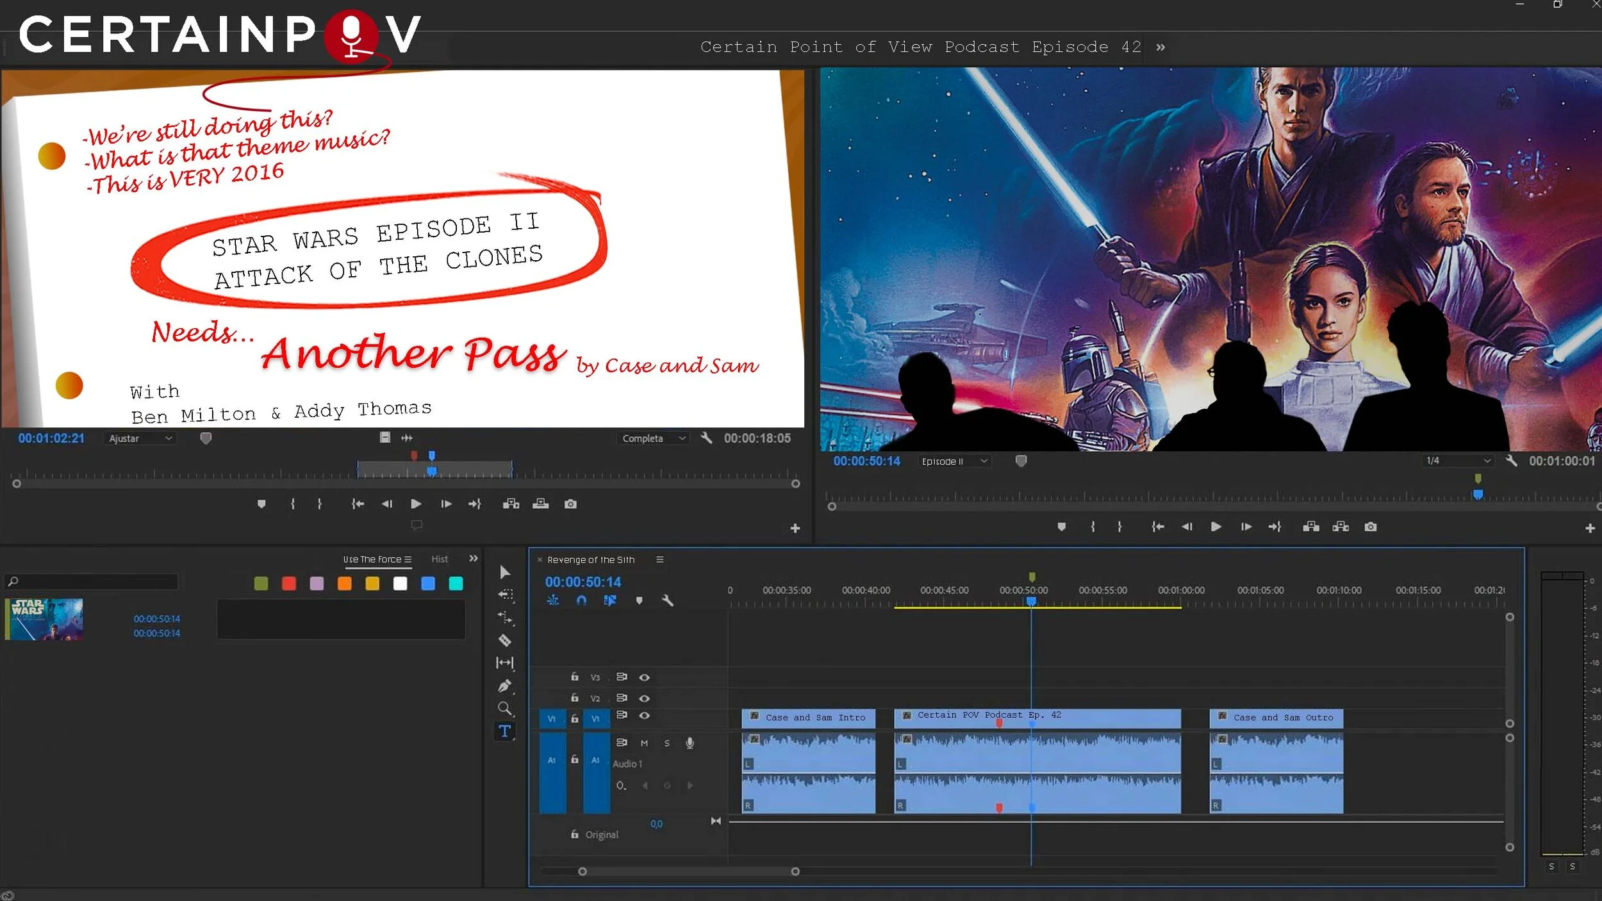Select the Selection arrow tool
The image size is (1602, 901).
[505, 572]
